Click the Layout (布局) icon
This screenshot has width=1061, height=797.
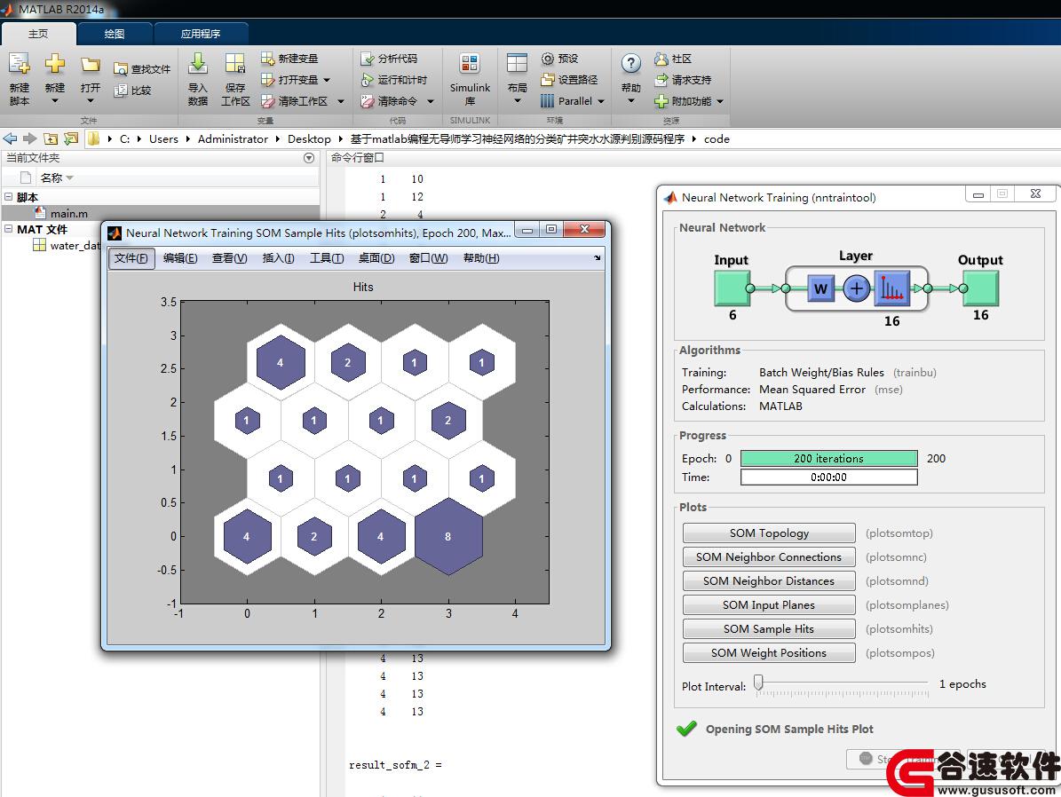click(x=517, y=64)
